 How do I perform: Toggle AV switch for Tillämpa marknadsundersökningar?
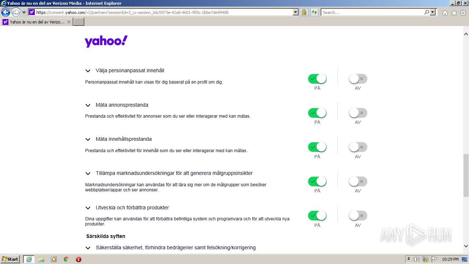(x=358, y=181)
